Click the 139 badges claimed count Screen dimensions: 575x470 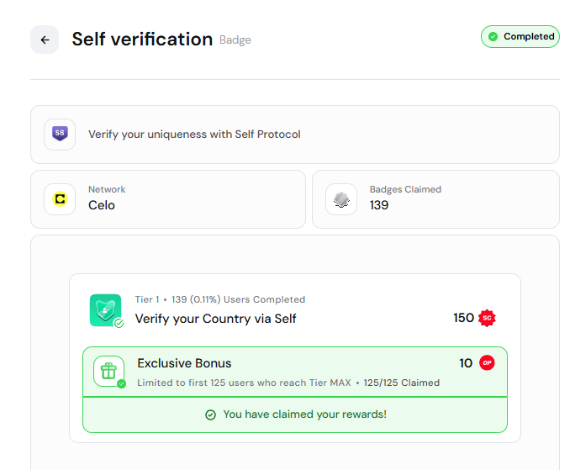click(x=379, y=205)
